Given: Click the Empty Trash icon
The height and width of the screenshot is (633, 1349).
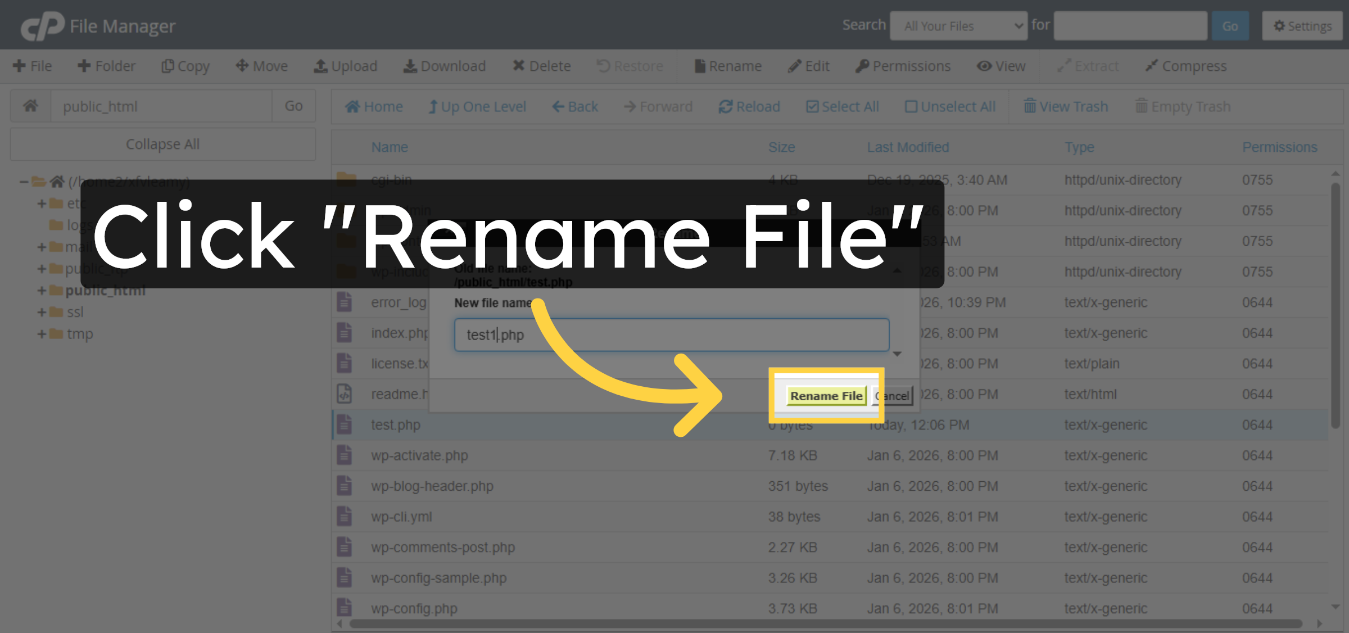Looking at the screenshot, I should (x=1182, y=106).
